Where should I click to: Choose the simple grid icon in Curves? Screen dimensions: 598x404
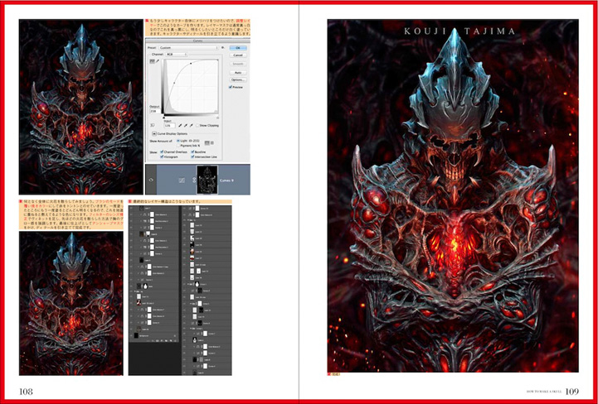(207, 142)
